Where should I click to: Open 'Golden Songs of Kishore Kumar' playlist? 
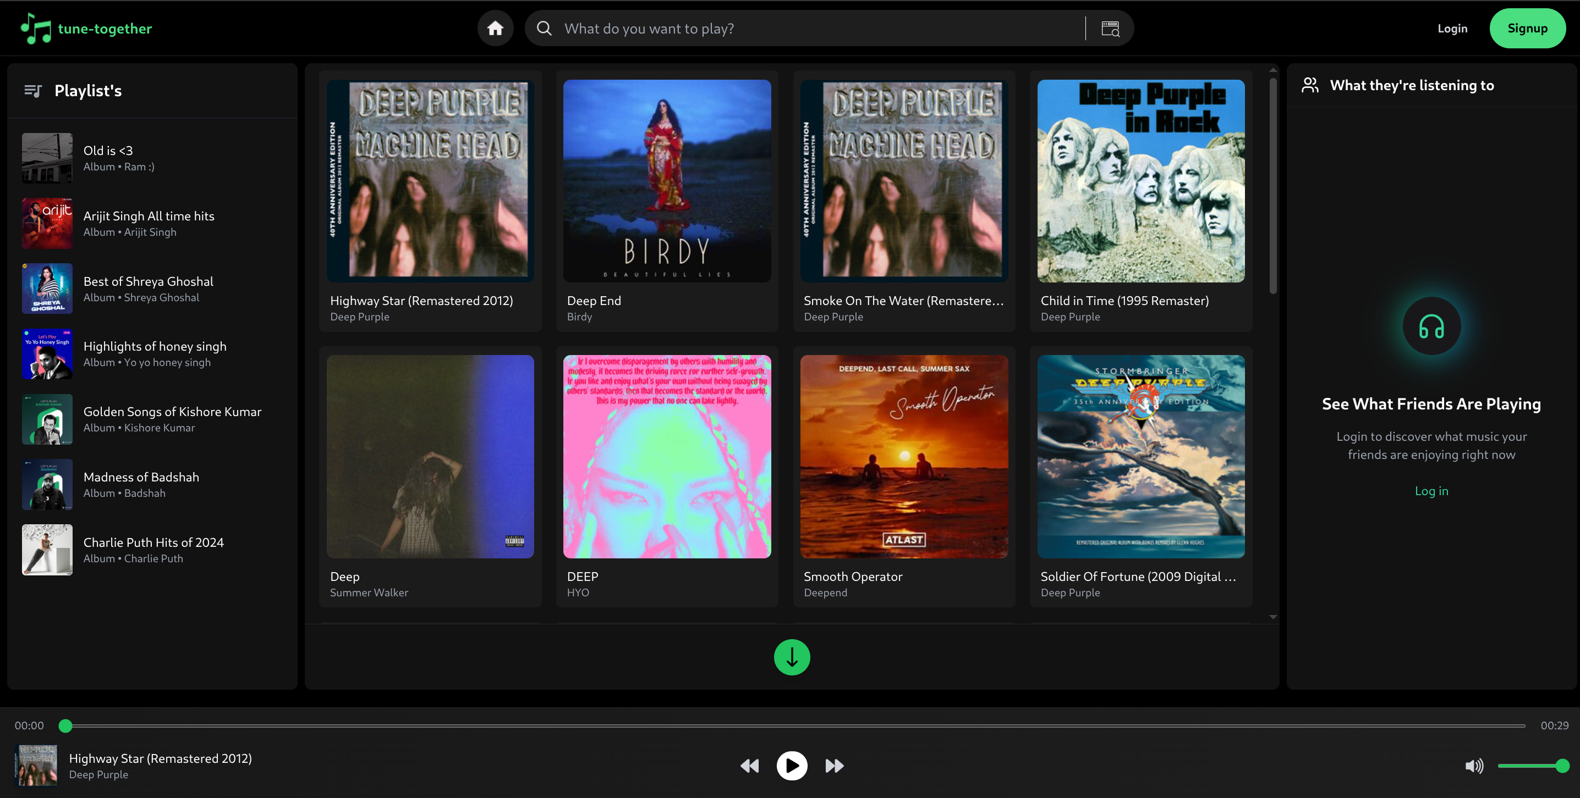[152, 419]
